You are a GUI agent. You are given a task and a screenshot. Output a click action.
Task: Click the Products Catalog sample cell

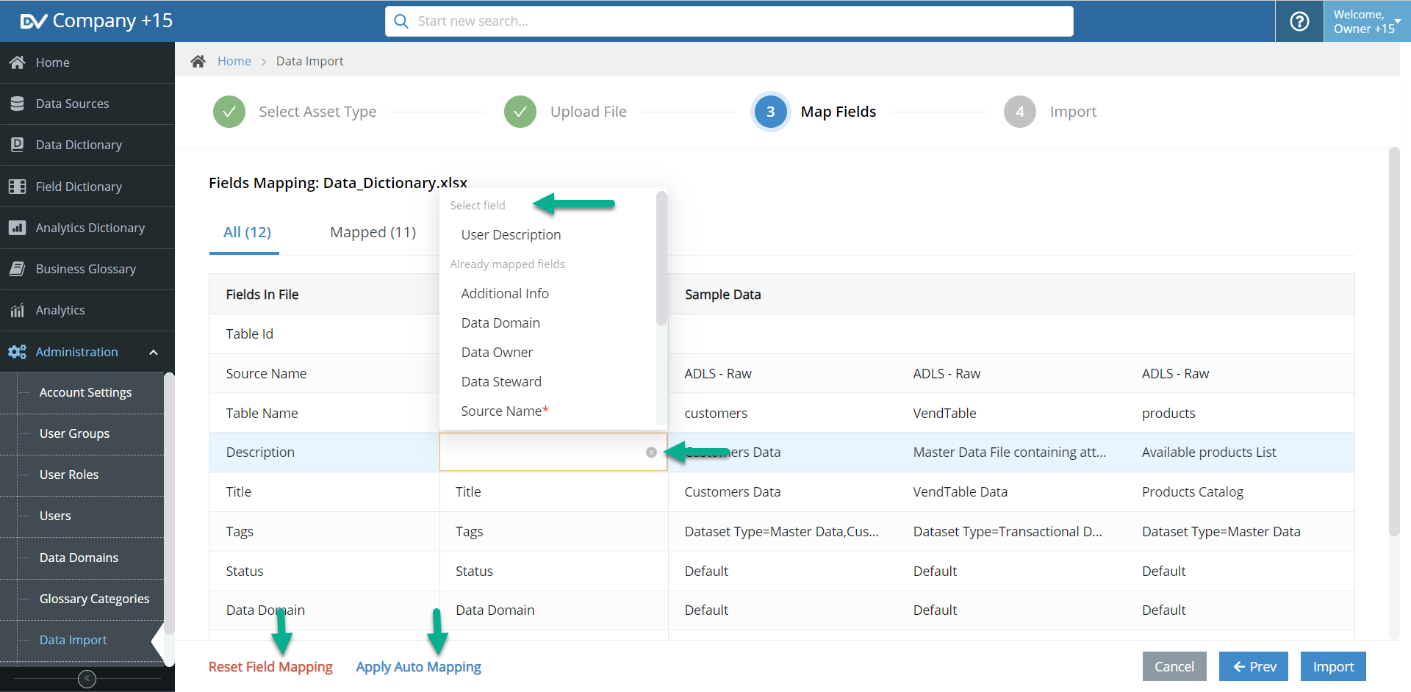1192,492
